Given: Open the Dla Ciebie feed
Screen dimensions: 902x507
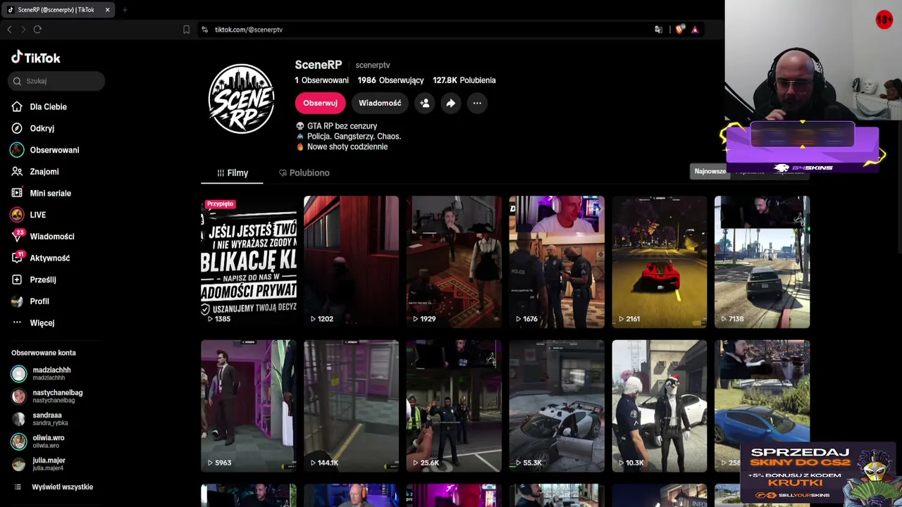Looking at the screenshot, I should 39,107.
